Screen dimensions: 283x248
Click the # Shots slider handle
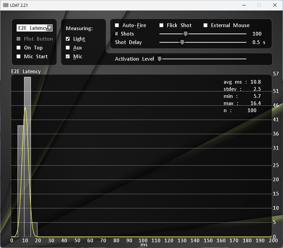point(186,34)
